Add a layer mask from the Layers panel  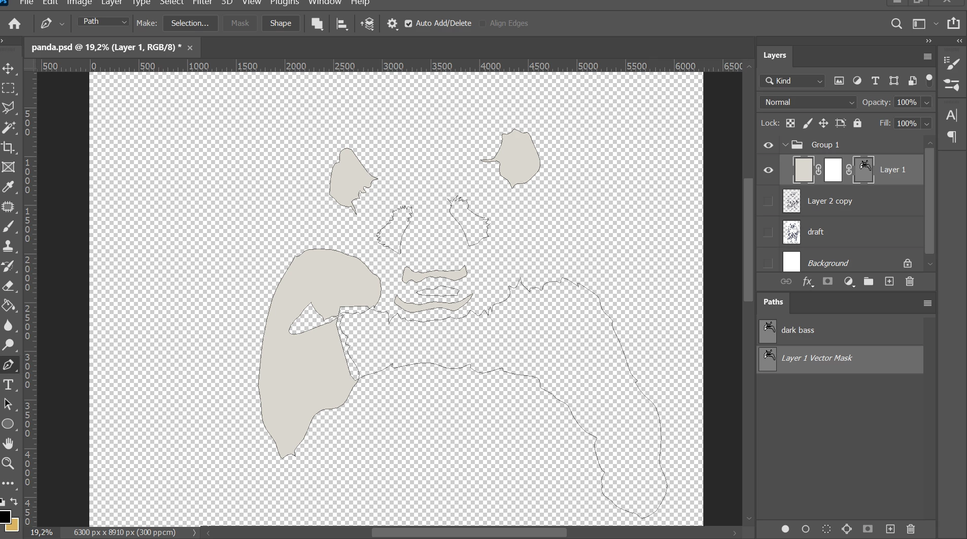click(827, 282)
